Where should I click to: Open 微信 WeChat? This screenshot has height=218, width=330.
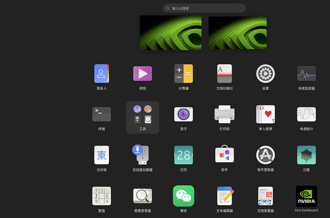(x=183, y=196)
